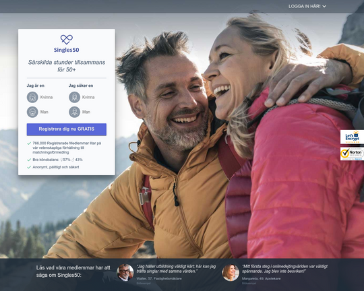Click Walter's testimonial avatar
This screenshot has width=364, height=291.
[125, 272]
